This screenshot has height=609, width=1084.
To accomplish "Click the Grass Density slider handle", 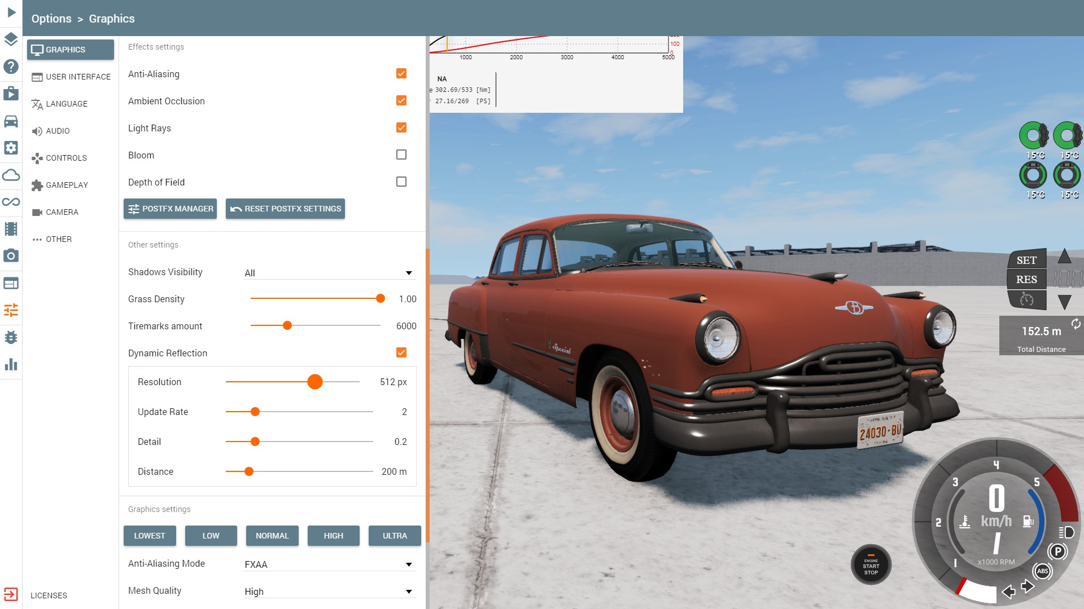I will [x=381, y=298].
